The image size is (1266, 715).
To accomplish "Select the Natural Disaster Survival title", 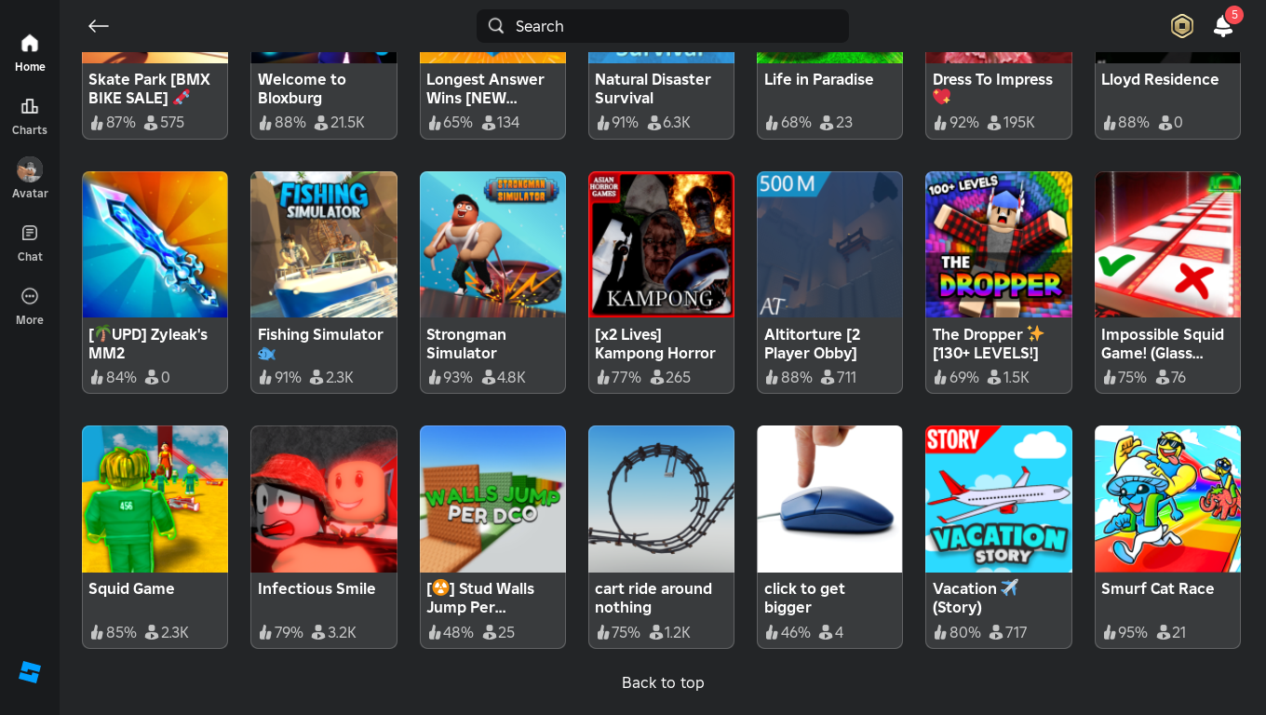I will (653, 88).
